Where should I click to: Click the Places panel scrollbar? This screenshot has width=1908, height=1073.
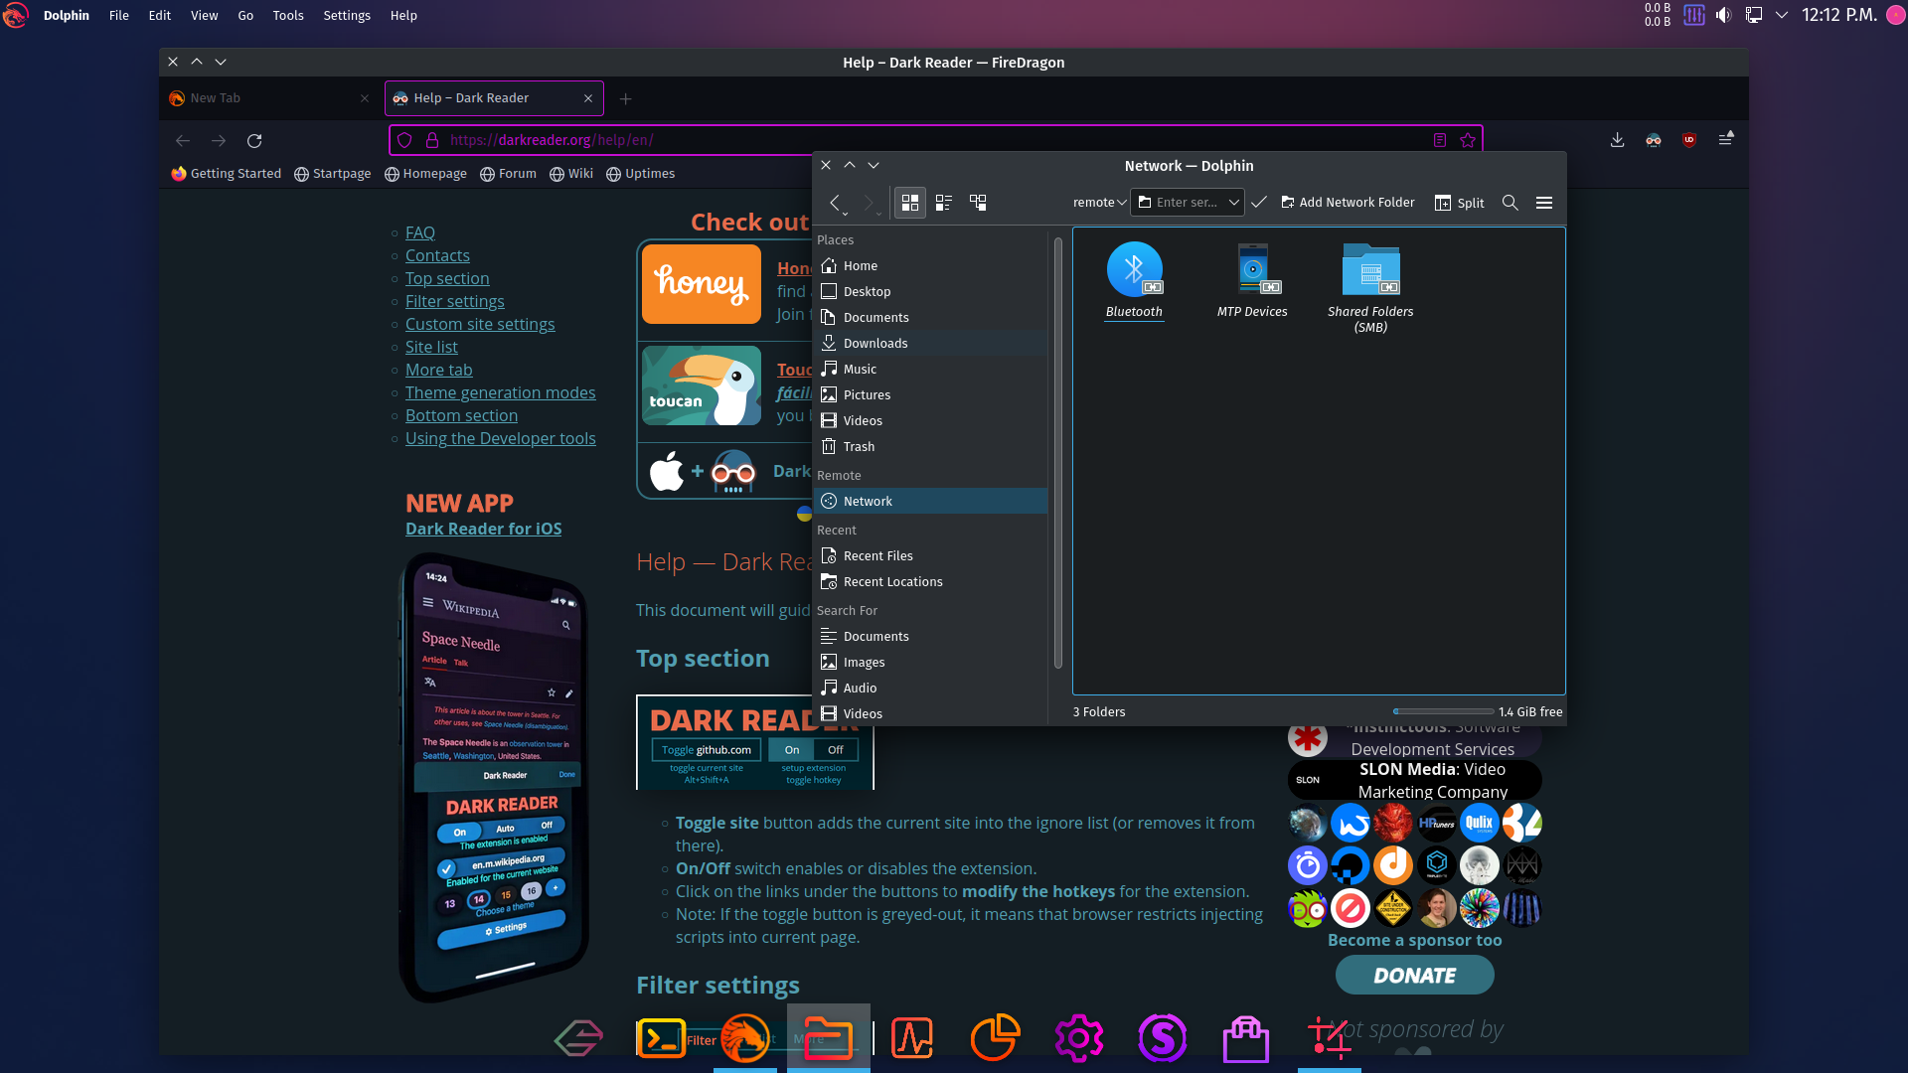[x=1057, y=452]
